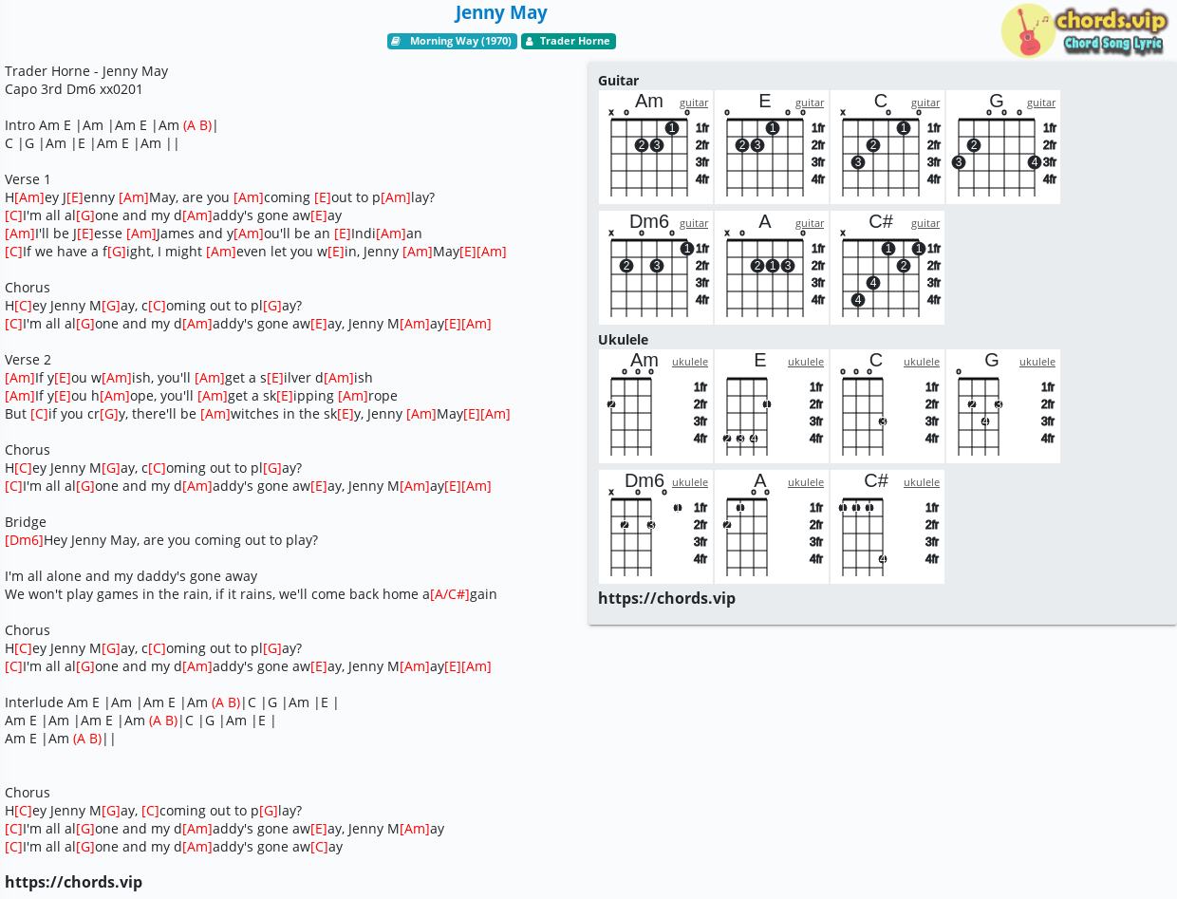Open guitar link for Dm6 chord
This screenshot has width=1177, height=899.
[x=694, y=223]
